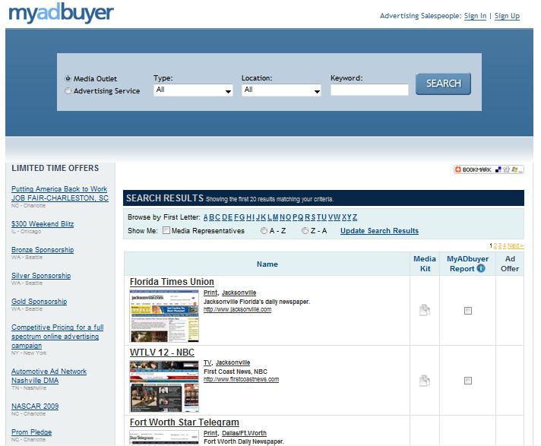
Task: Check report box for WTLV 12 - NBC
Action: tap(468, 381)
